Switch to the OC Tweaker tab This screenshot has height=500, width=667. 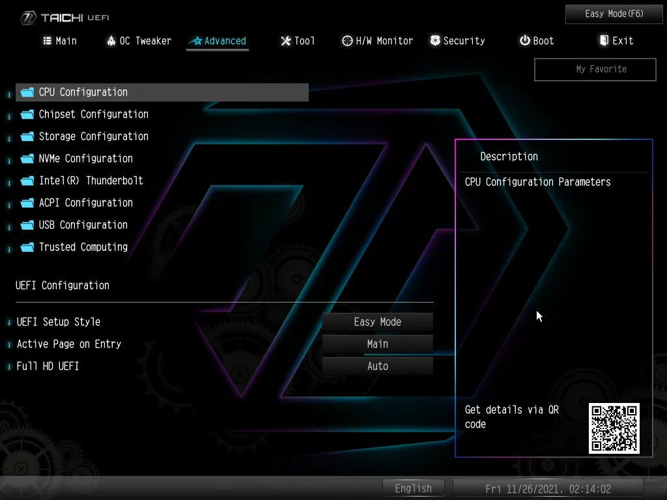(x=139, y=41)
